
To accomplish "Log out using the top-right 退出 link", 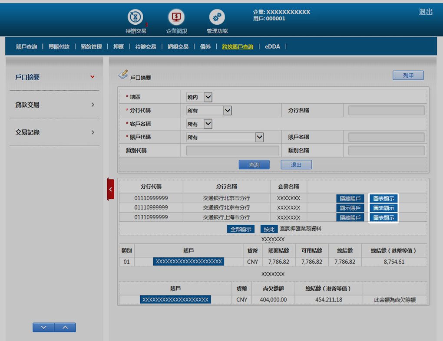I will (426, 12).
